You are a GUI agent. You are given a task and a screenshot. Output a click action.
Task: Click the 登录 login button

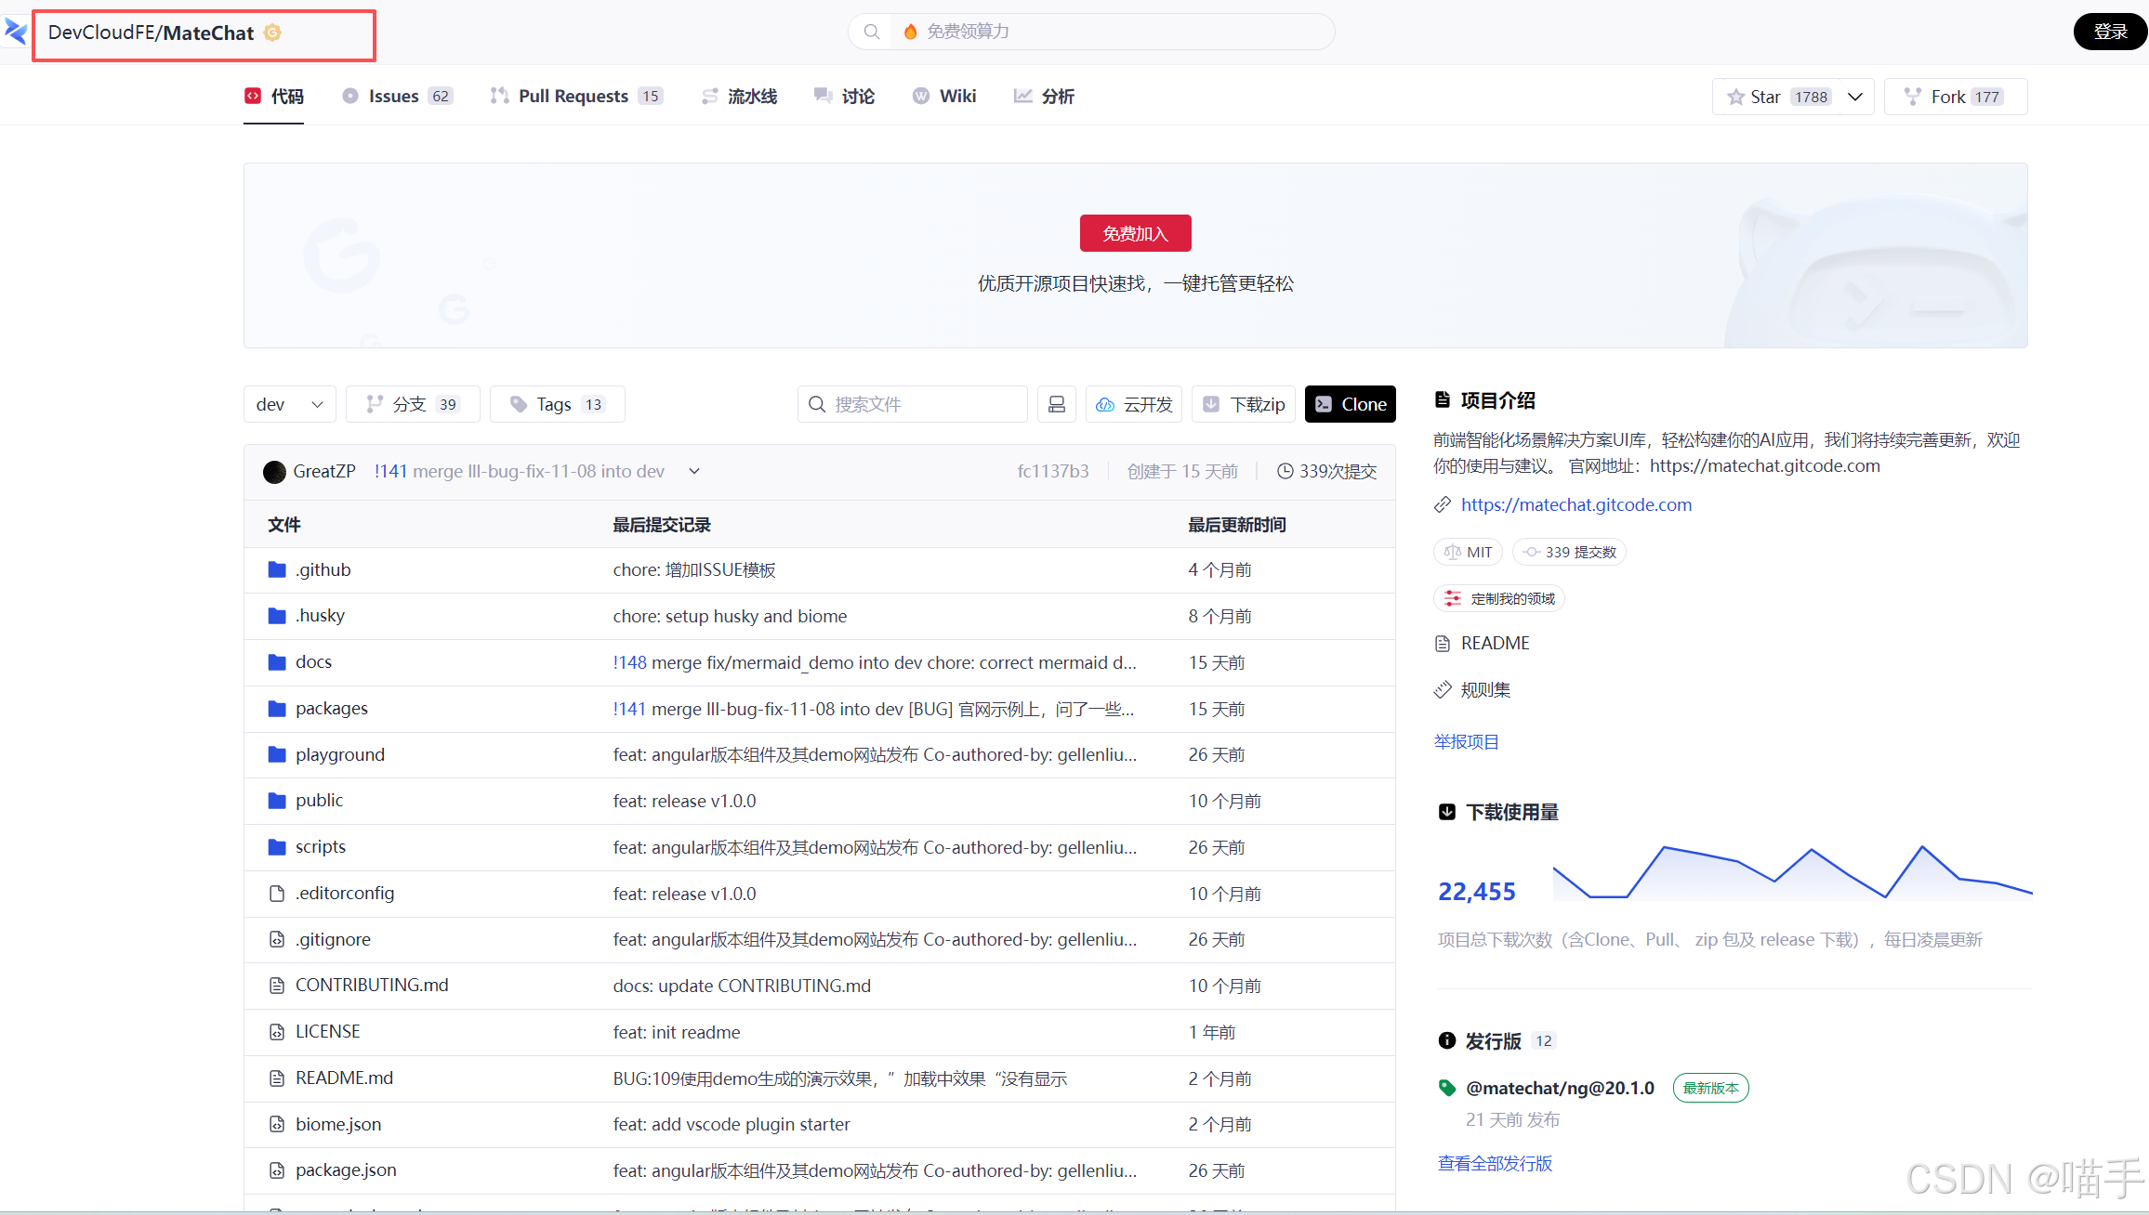2110,32
